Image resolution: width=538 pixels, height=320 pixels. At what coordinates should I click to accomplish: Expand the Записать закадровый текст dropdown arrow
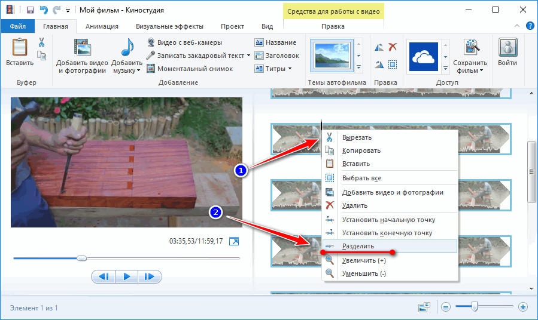coord(248,56)
